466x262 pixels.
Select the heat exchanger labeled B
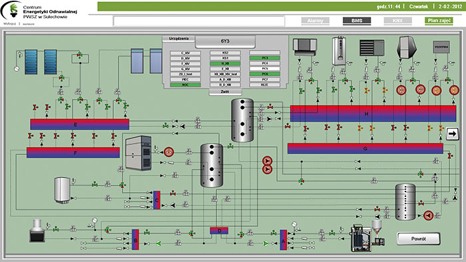click(135, 240)
